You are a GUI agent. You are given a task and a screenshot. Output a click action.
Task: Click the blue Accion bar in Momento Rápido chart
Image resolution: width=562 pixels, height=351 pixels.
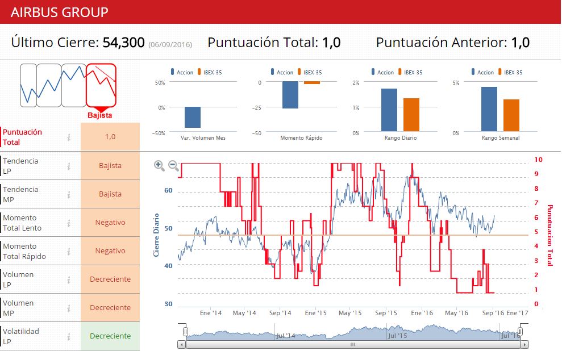pyautogui.click(x=290, y=95)
